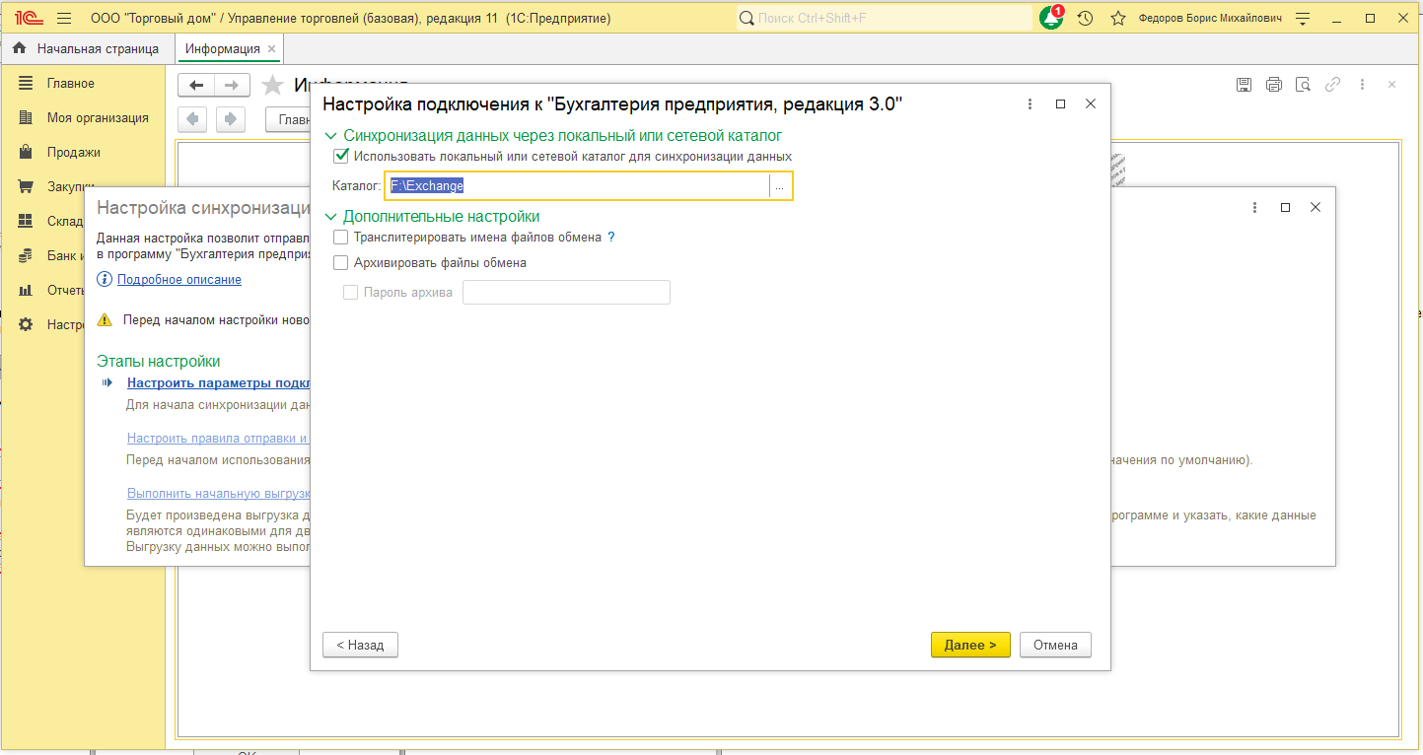The height and width of the screenshot is (755, 1423).
Task: Click the Отмена button
Action: tap(1055, 645)
